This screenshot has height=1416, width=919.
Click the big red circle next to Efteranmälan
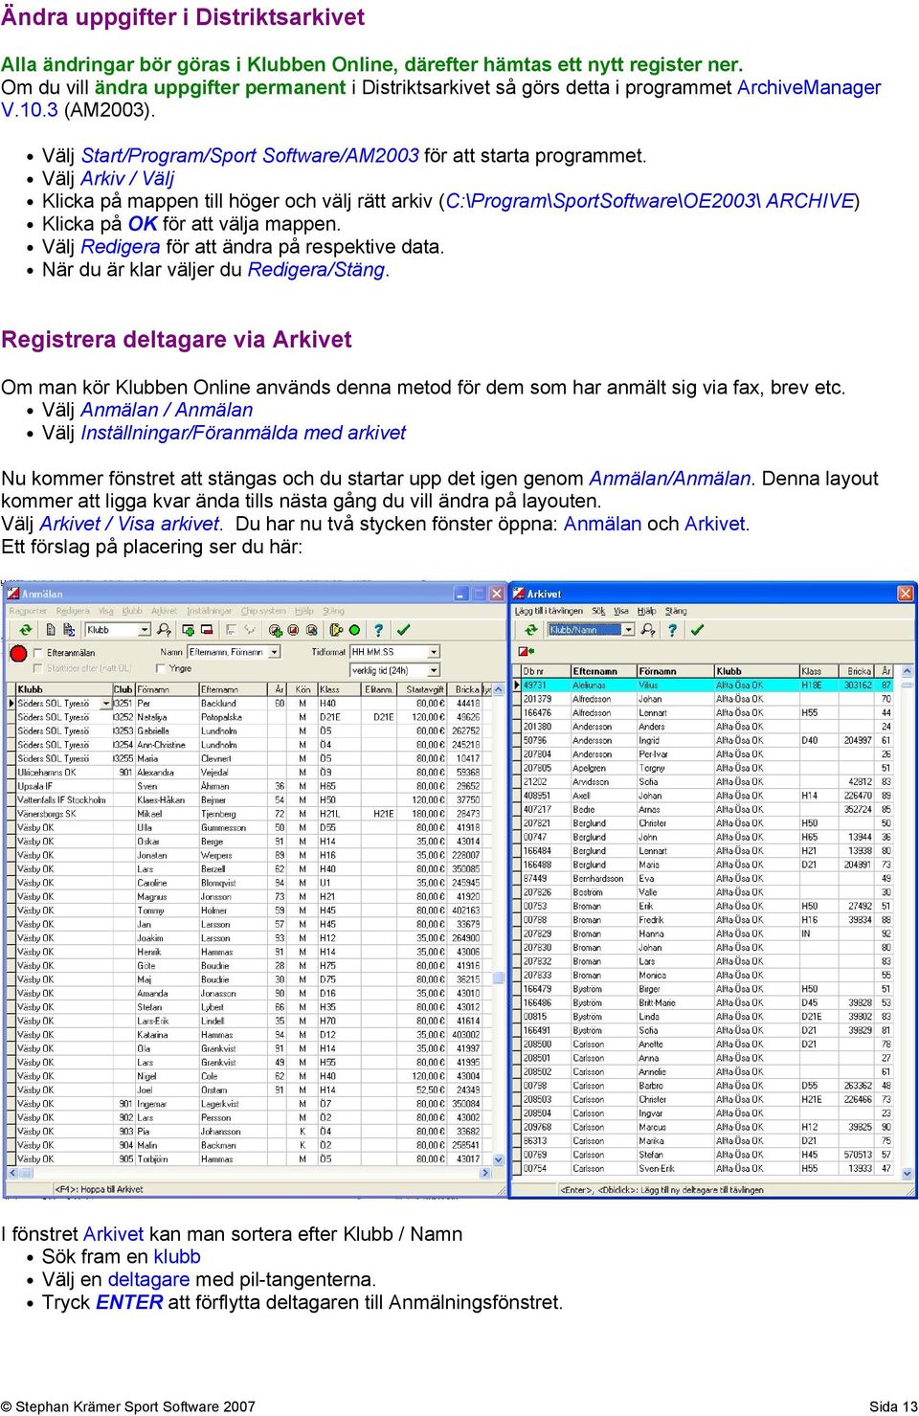coord(18,654)
